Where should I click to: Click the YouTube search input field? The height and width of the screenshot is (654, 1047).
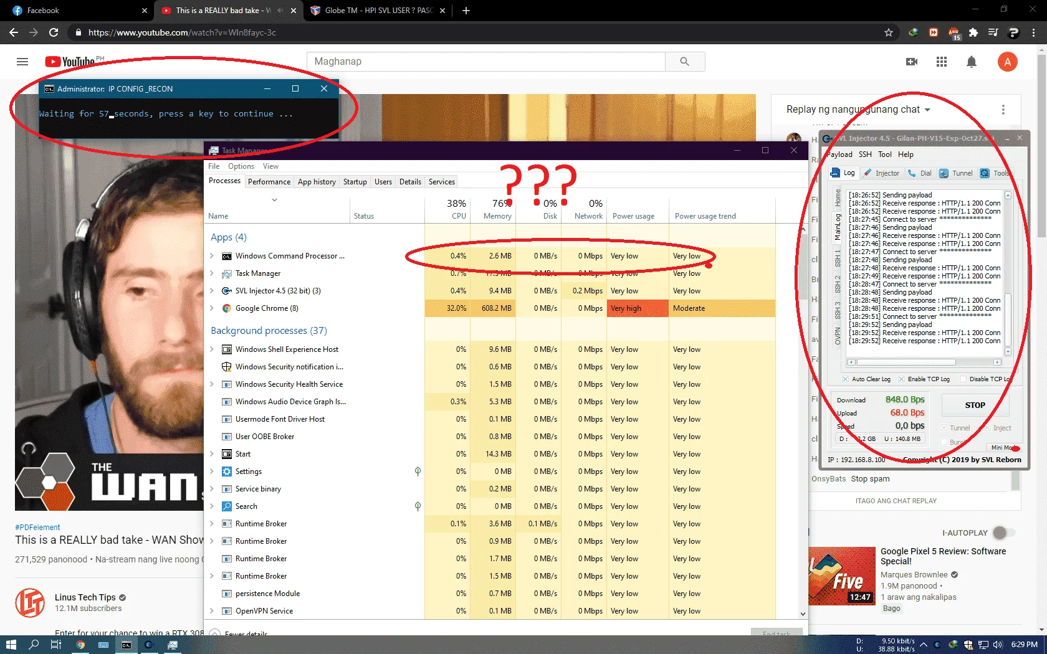click(486, 62)
